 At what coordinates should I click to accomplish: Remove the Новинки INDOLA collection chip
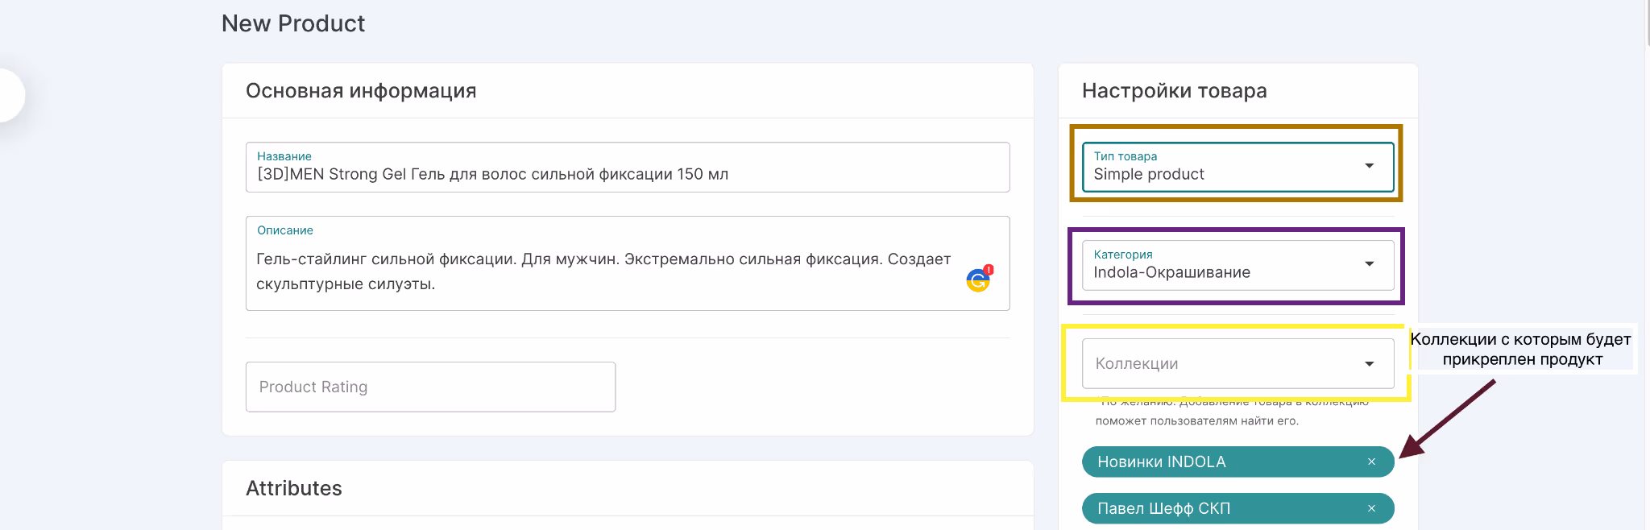click(x=1371, y=462)
